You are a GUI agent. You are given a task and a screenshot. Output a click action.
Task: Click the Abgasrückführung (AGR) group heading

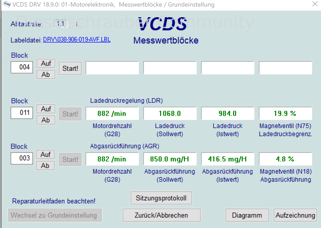[125, 146]
